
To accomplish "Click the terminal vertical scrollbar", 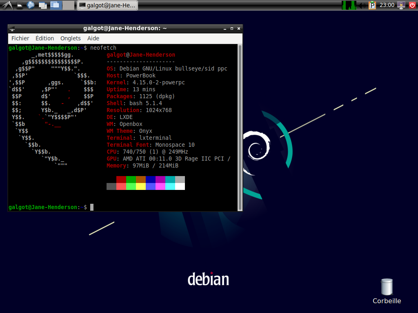I will point(240,128).
